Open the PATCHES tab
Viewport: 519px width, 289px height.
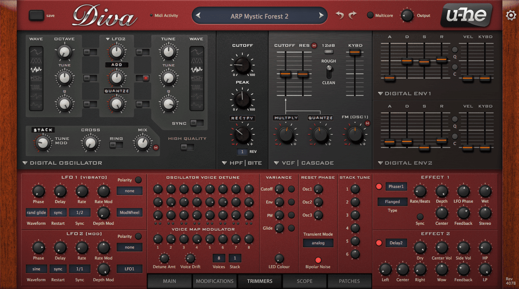point(349,281)
